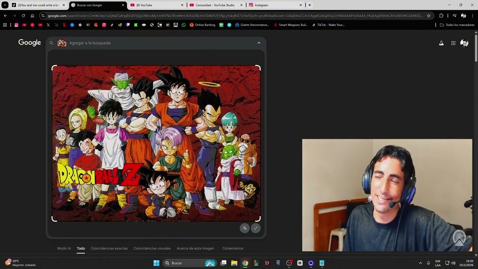The height and width of the screenshot is (269, 478).
Task: Open the Coincidencias exactas tab
Action: click(x=109, y=248)
